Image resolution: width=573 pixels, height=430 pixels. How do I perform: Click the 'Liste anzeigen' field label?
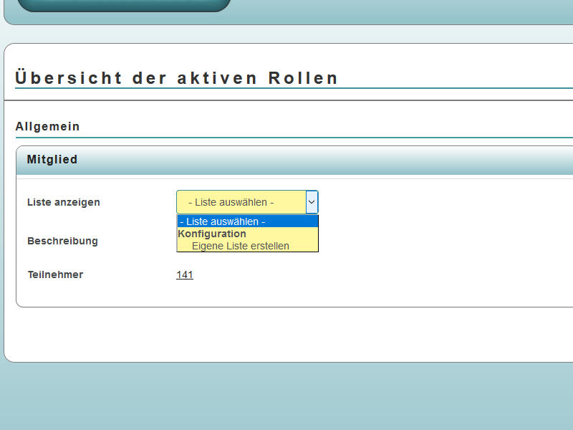pyautogui.click(x=63, y=202)
